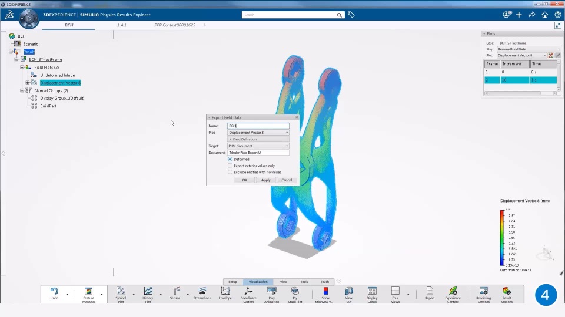Screen dimensions: 565x317
Task: Click the 3DEXPERIENCE compass play button
Action: click(29, 18)
